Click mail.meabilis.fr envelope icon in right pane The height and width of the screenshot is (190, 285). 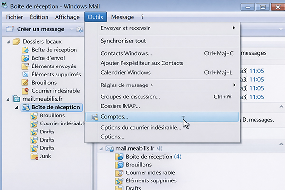click(110, 149)
